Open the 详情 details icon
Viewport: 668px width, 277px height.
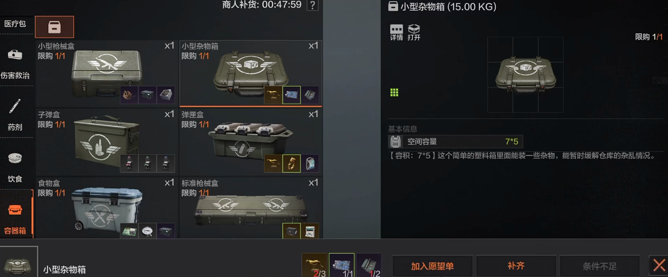(x=396, y=32)
